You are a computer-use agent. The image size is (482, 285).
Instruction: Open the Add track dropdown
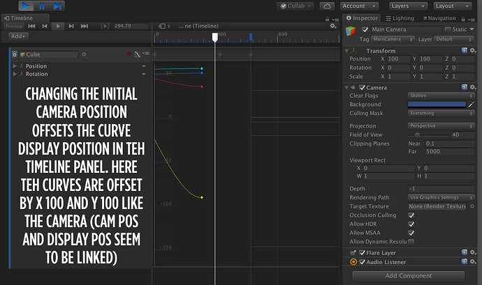pos(18,36)
